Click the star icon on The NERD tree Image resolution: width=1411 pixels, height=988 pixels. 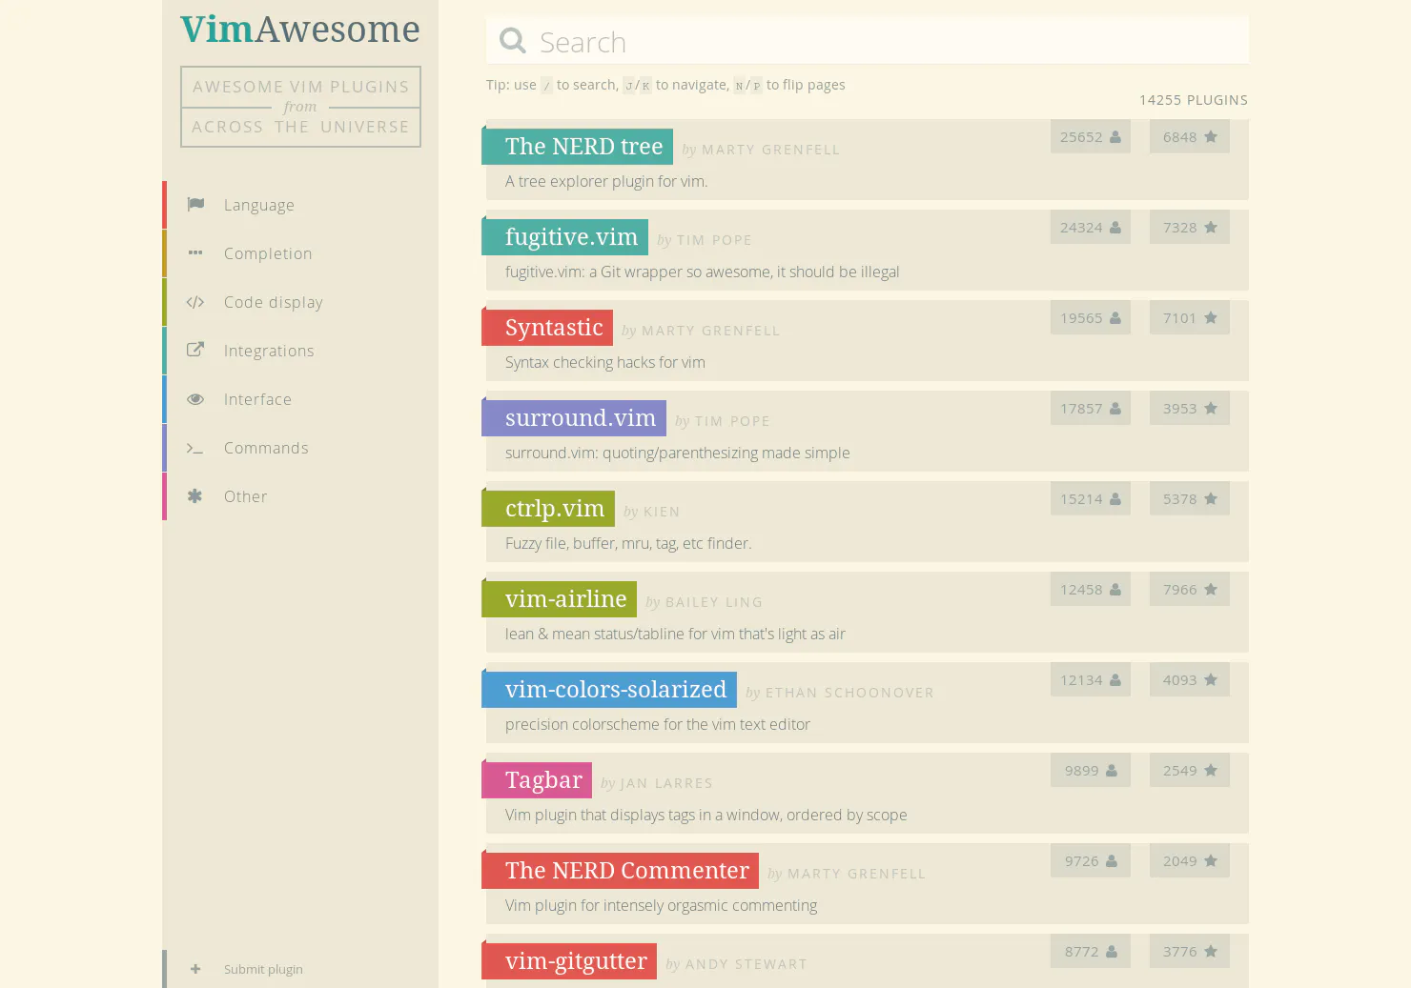click(1211, 137)
